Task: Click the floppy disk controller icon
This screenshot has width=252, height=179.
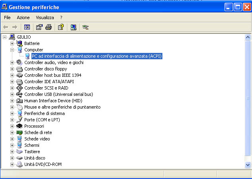Action: (20, 69)
